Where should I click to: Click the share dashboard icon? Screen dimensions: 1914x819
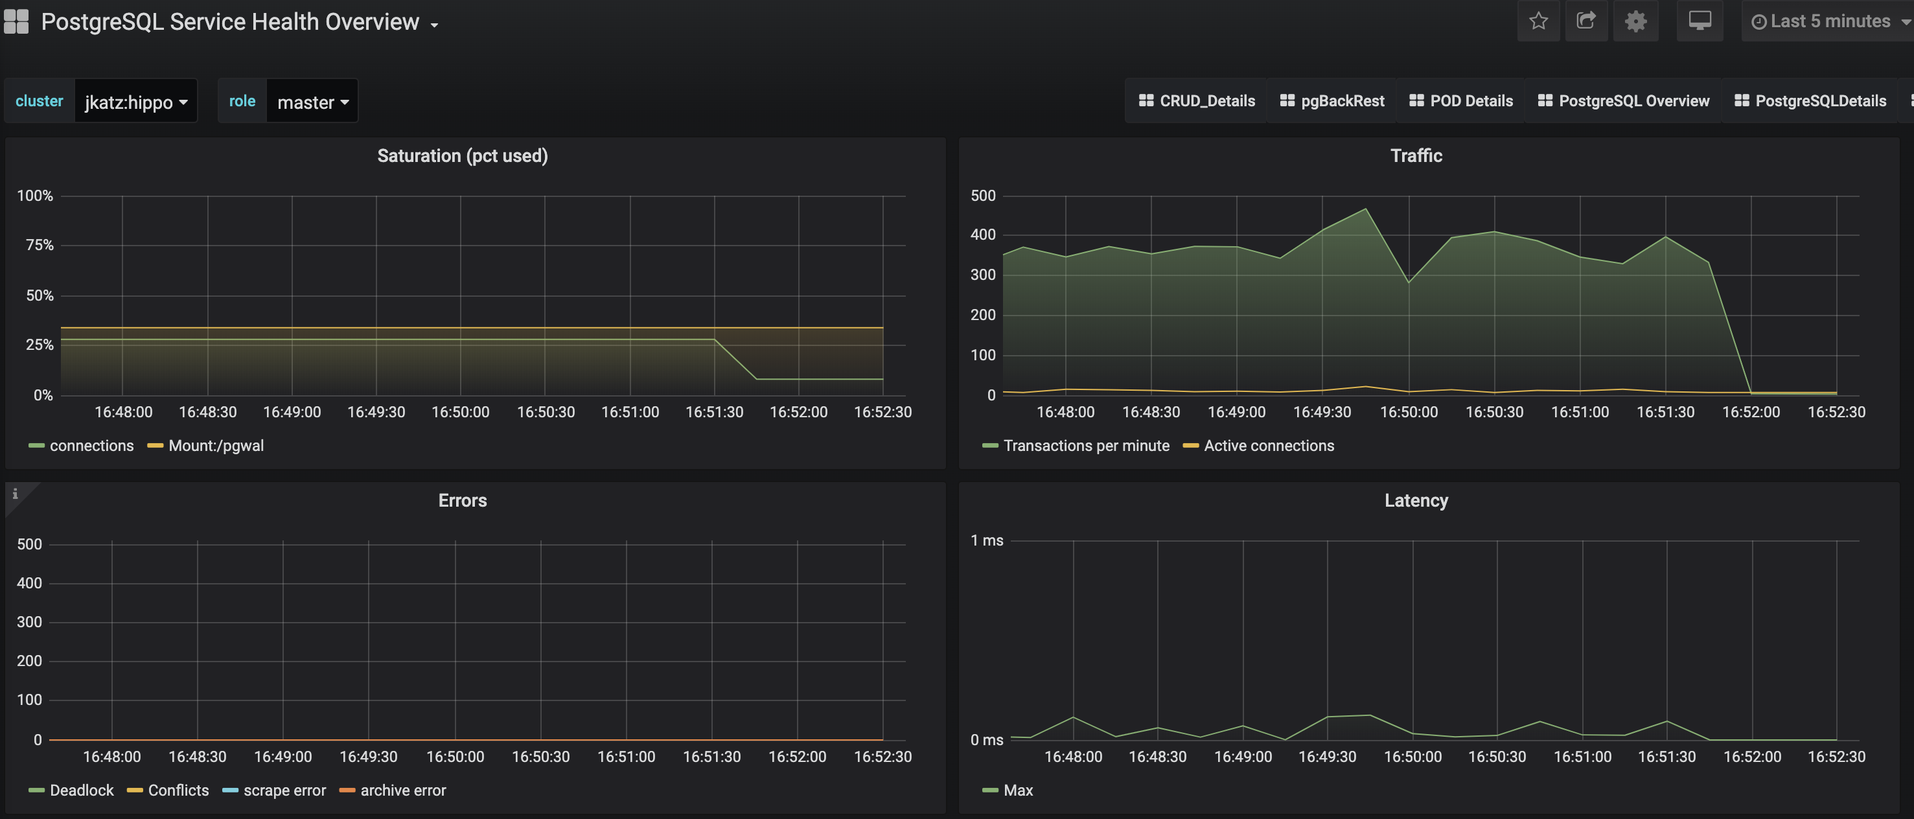tap(1585, 22)
